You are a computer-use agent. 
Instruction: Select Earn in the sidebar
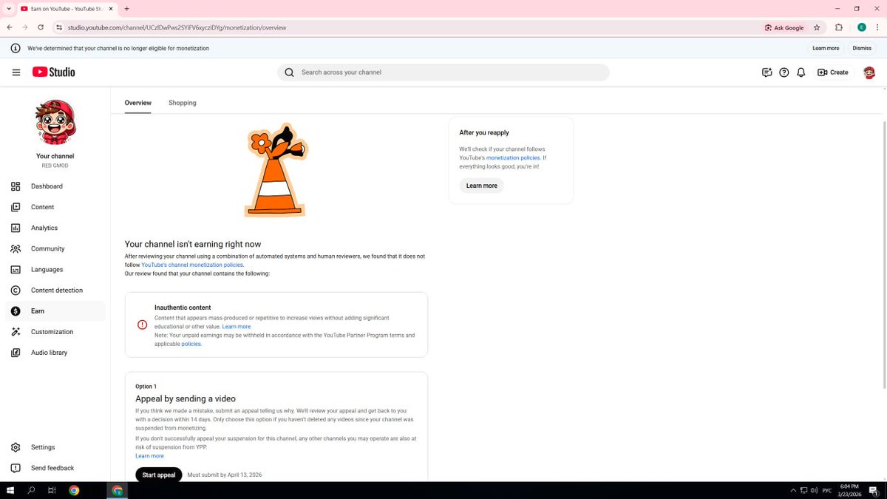pos(55,311)
